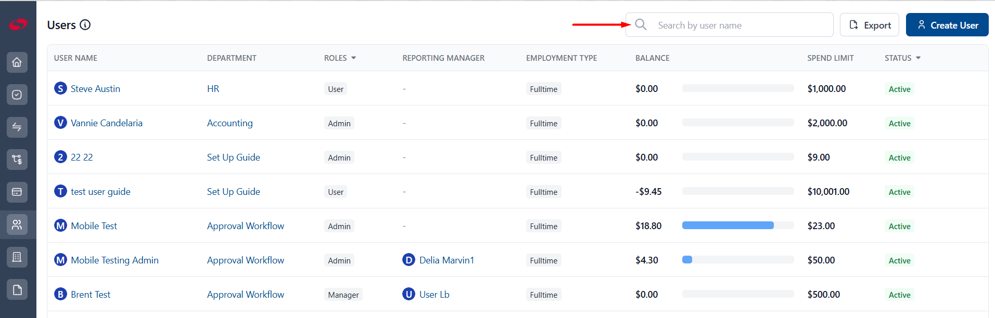This screenshot has width=995, height=318.
Task: Open the tasks checkmark sidebar icon
Action: tap(17, 95)
